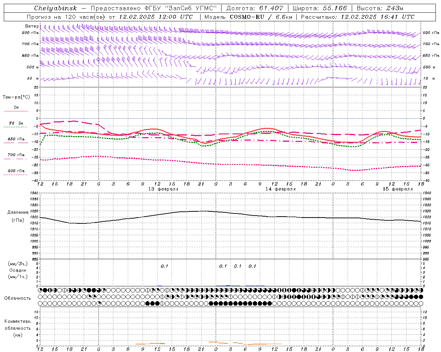This screenshot has height=352, width=441.
Task: Click the 'Рассчитано: 12.02.2025 16:41 UTC' timestamp
Action: 358,17
